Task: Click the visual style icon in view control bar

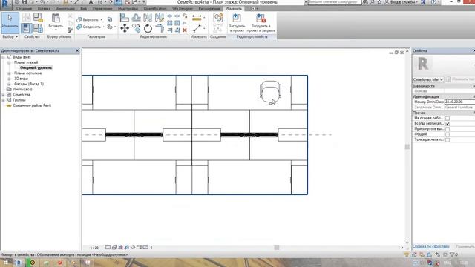Action: tap(114, 248)
